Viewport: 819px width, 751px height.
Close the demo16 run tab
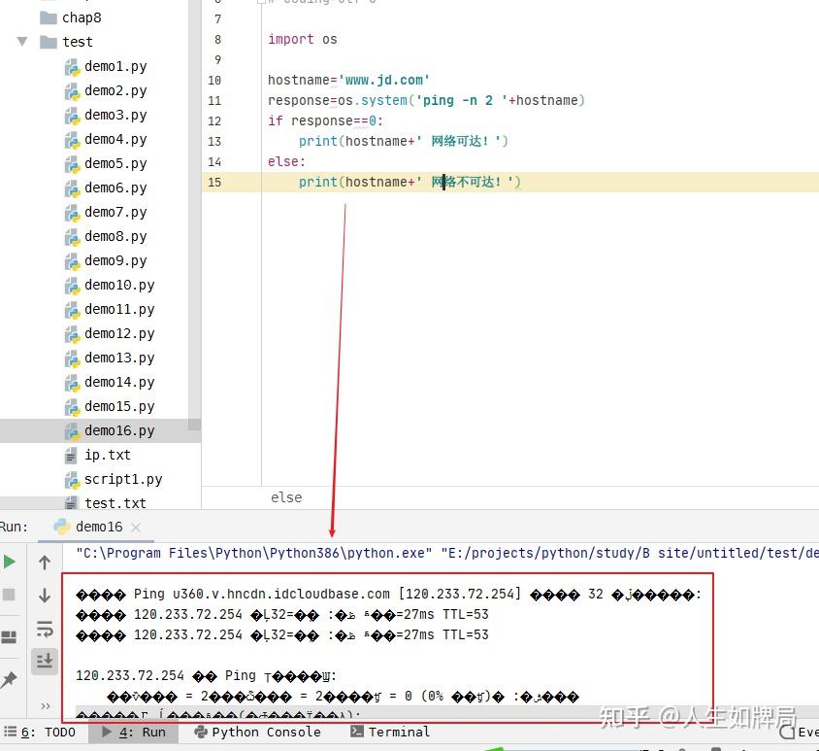coord(136,528)
